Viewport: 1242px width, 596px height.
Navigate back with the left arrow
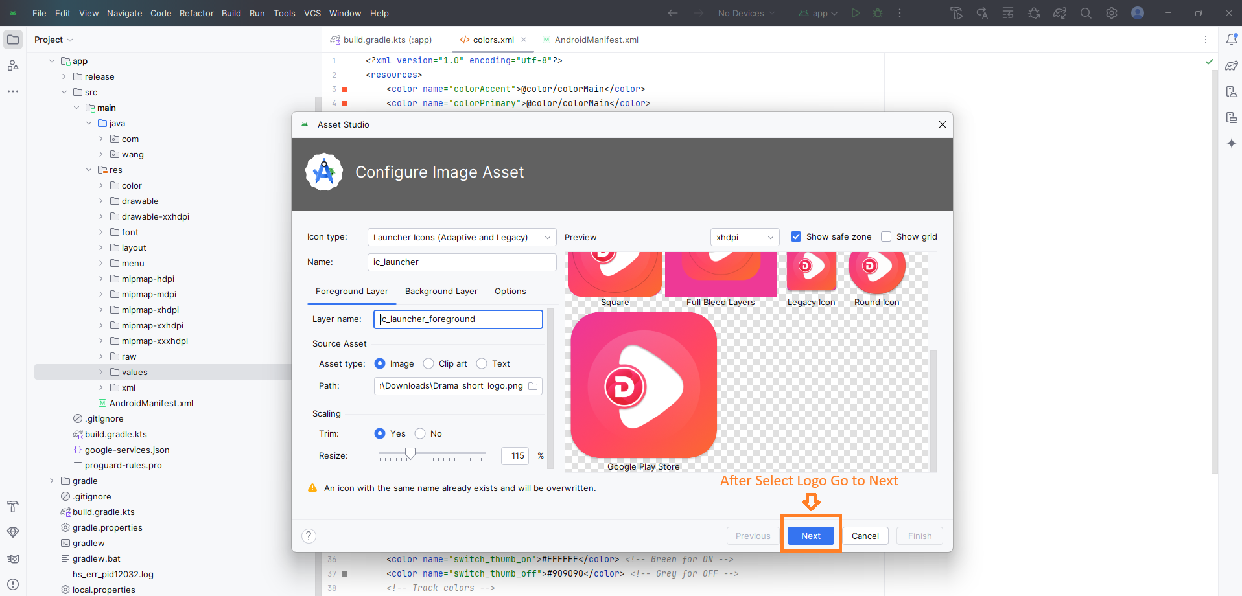click(x=673, y=13)
